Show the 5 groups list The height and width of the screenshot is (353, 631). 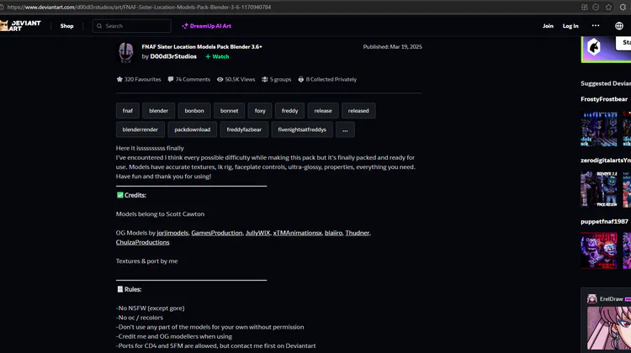coord(277,79)
